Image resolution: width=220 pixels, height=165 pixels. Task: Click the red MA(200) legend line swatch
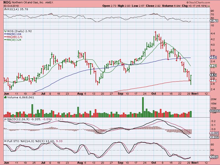(5, 37)
